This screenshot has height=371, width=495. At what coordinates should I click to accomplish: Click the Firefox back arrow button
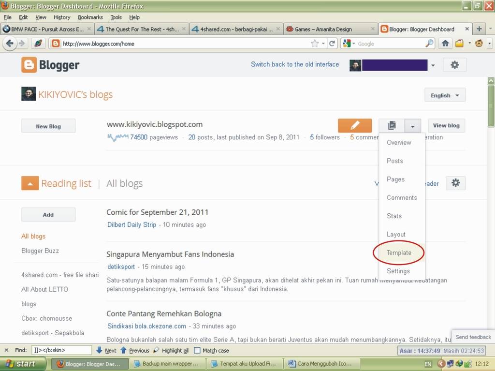[10, 44]
